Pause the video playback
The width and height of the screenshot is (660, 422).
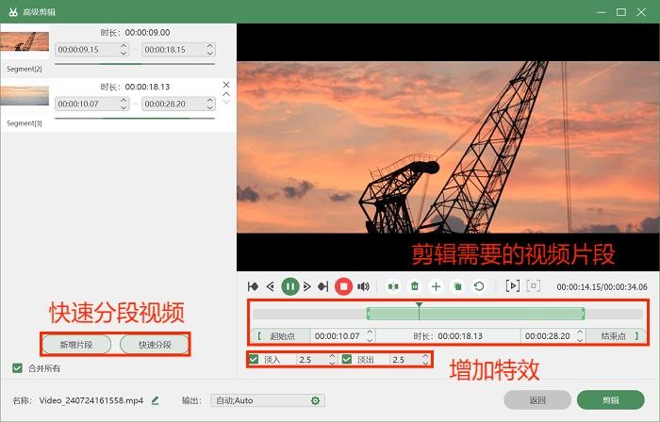290,285
